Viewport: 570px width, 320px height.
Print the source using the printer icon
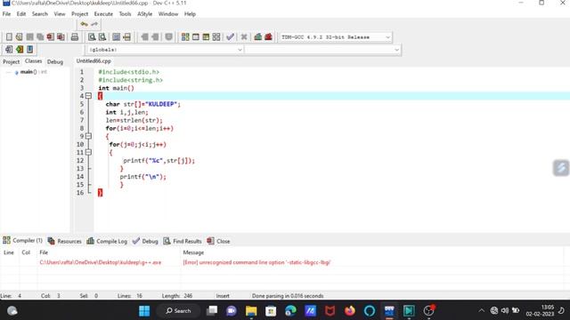click(75, 37)
